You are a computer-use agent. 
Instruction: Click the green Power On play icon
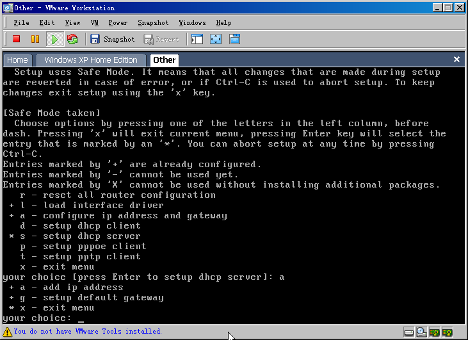(54, 39)
